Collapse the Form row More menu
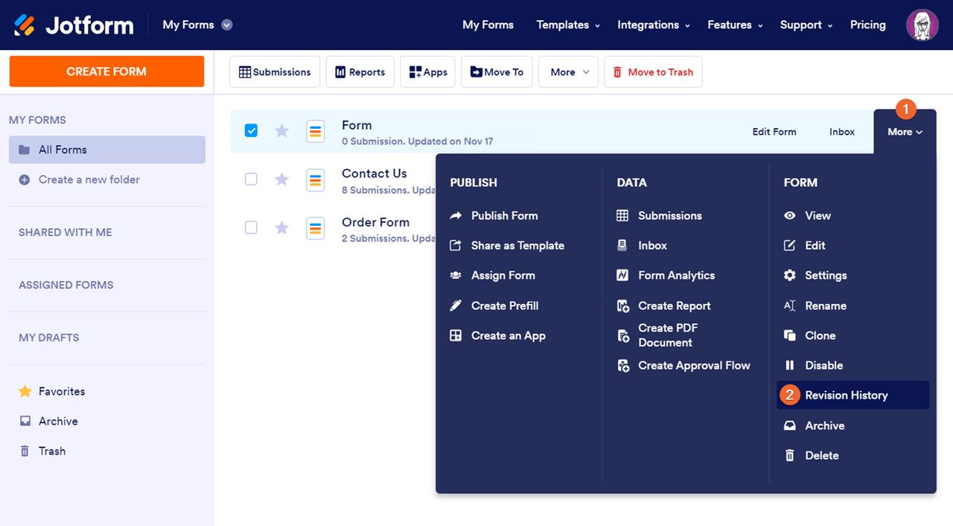The height and width of the screenshot is (526, 953). coord(905,132)
